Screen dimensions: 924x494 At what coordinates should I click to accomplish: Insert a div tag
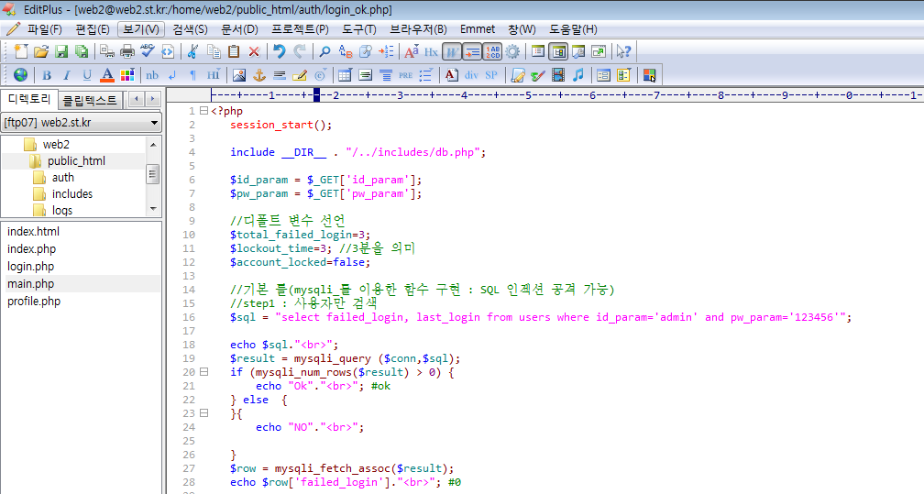pos(471,75)
